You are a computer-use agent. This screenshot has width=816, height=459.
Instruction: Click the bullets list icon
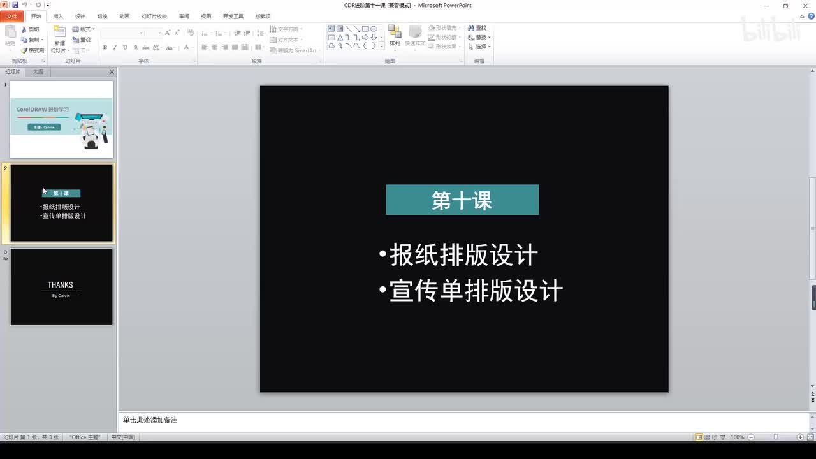(x=205, y=33)
